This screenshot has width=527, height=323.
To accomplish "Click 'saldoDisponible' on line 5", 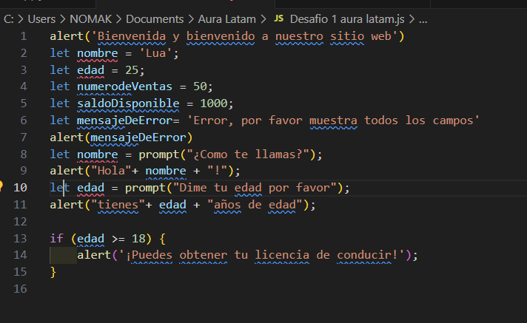I will point(128,103).
